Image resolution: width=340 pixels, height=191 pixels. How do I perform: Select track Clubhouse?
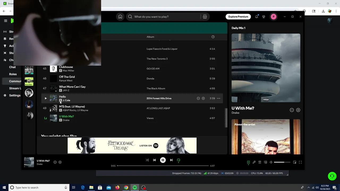[66, 67]
